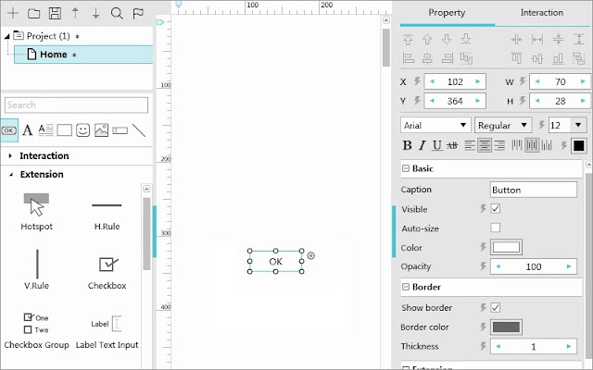The width and height of the screenshot is (593, 370).
Task: Choose the Hotspot extension widget
Action: click(x=36, y=212)
